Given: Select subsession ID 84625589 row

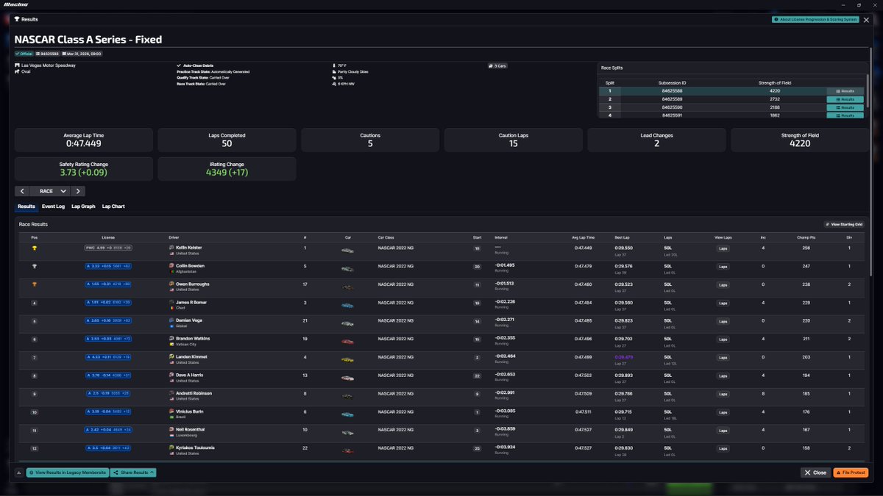Looking at the screenshot, I should coord(732,99).
